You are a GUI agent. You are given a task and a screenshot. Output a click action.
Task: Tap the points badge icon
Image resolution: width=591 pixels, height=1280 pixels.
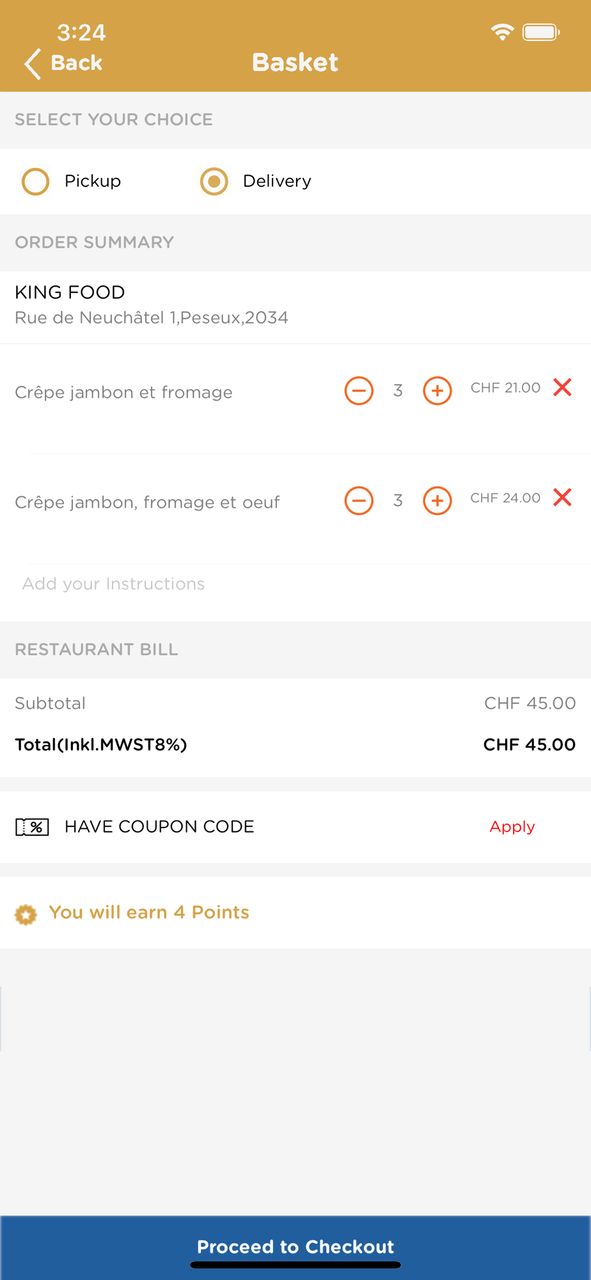click(x=26, y=914)
